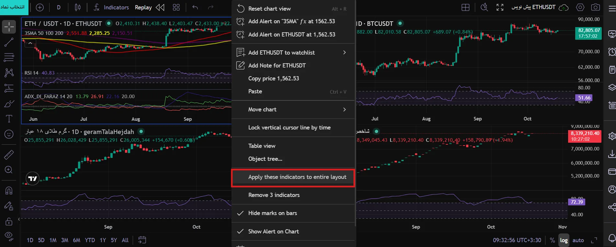The image size is (616, 247).
Task: Toggle log scale on price axis
Action: tap(564, 240)
